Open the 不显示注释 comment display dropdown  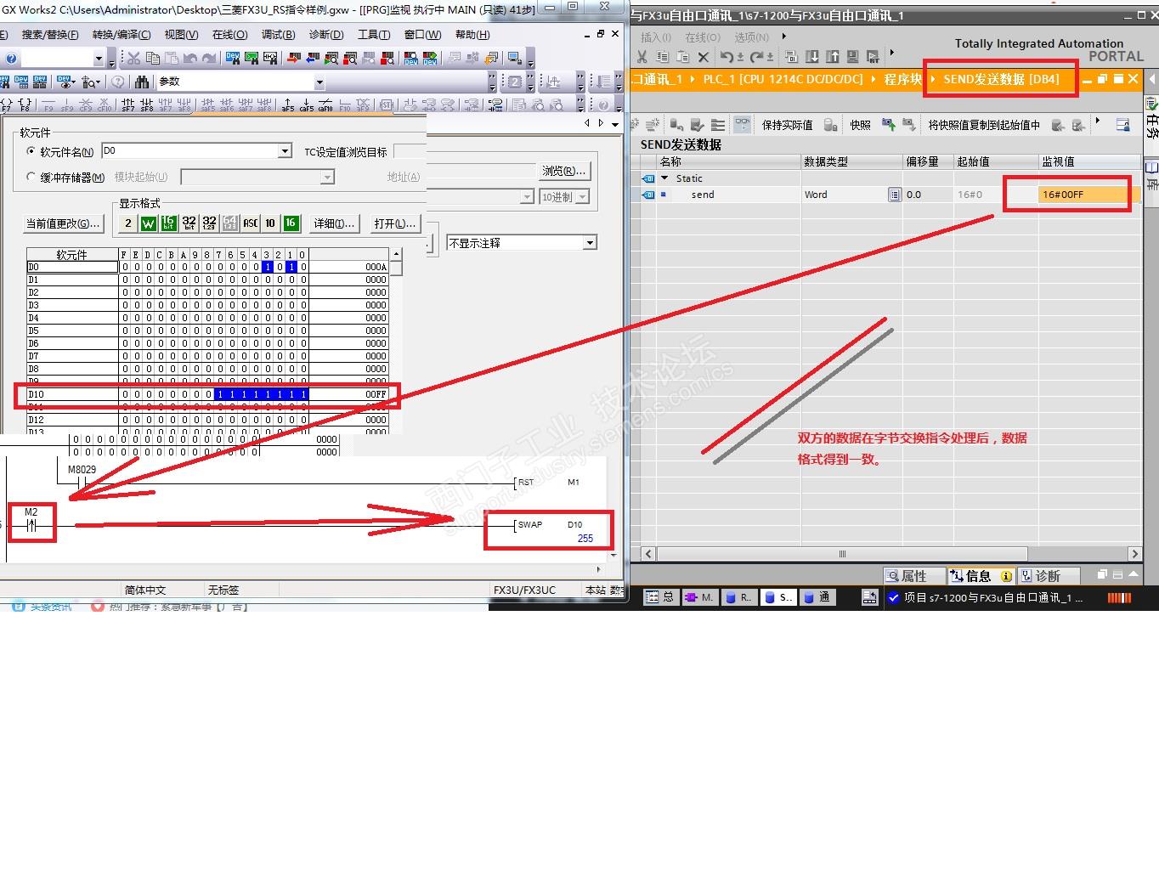pyautogui.click(x=590, y=243)
